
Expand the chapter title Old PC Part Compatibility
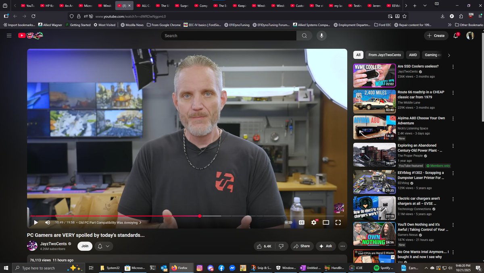(x=110, y=222)
